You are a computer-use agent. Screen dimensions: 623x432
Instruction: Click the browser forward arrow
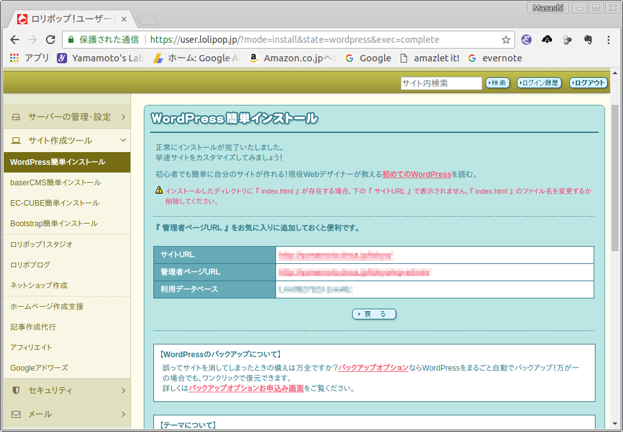(x=33, y=40)
